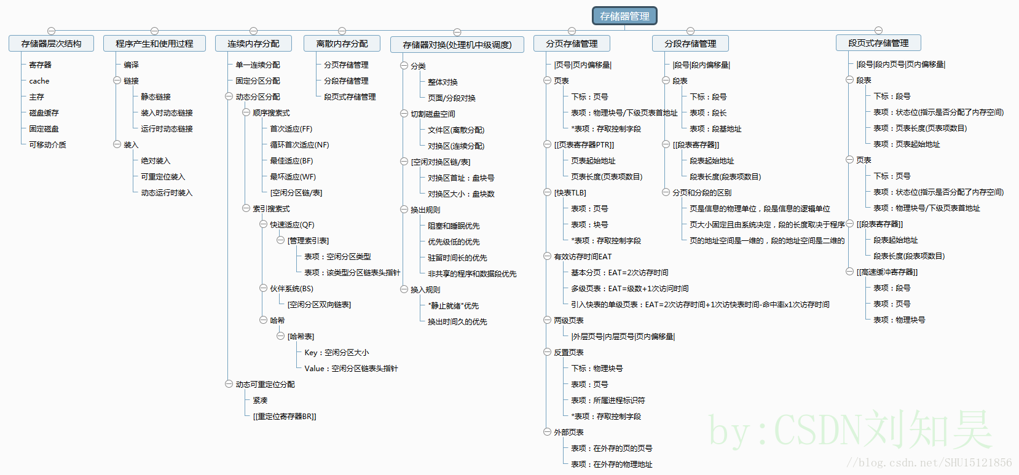Select the root node 存储器管理
Viewport: 1019px width, 475px height.
(624, 16)
